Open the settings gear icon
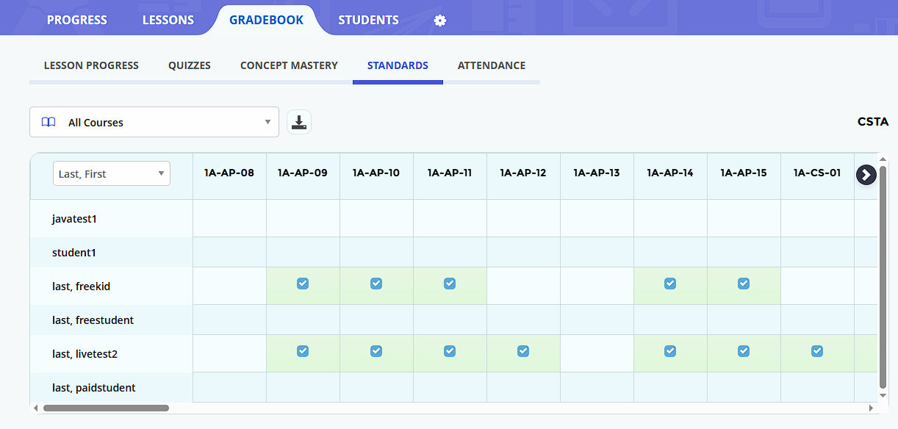This screenshot has width=898, height=429. point(440,21)
